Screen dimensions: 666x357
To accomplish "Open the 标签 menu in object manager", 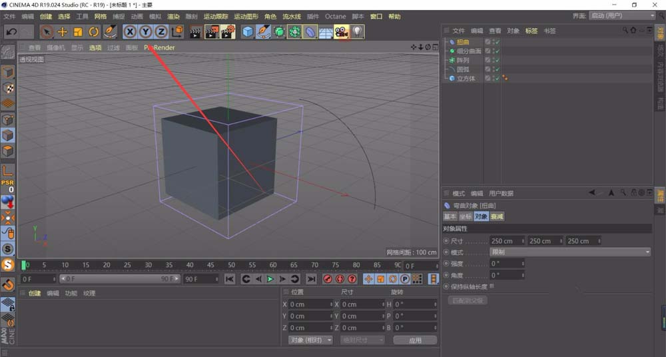I will click(531, 31).
